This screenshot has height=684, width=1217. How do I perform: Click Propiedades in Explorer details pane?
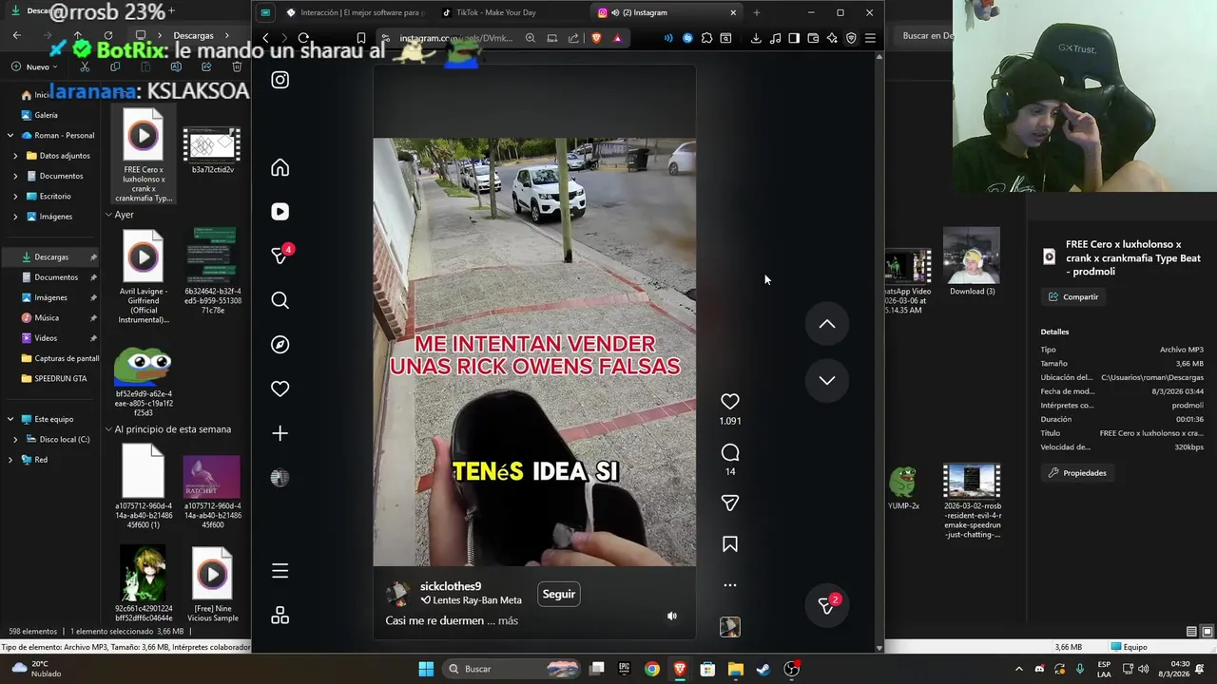click(x=1077, y=473)
